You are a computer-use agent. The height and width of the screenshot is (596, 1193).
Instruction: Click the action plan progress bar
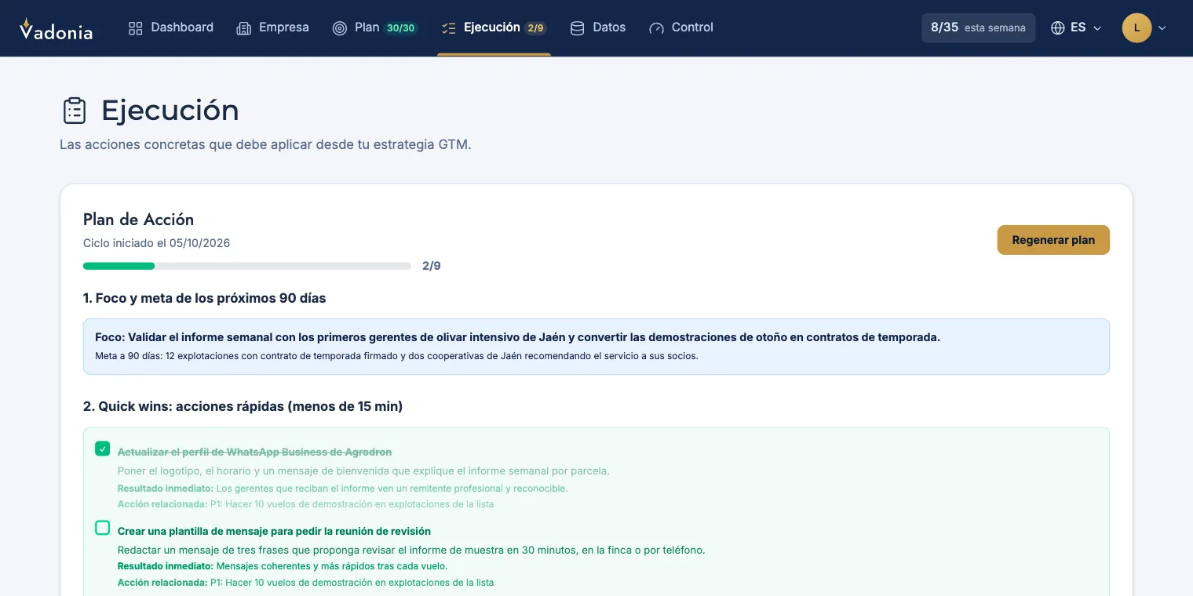pyautogui.click(x=247, y=266)
